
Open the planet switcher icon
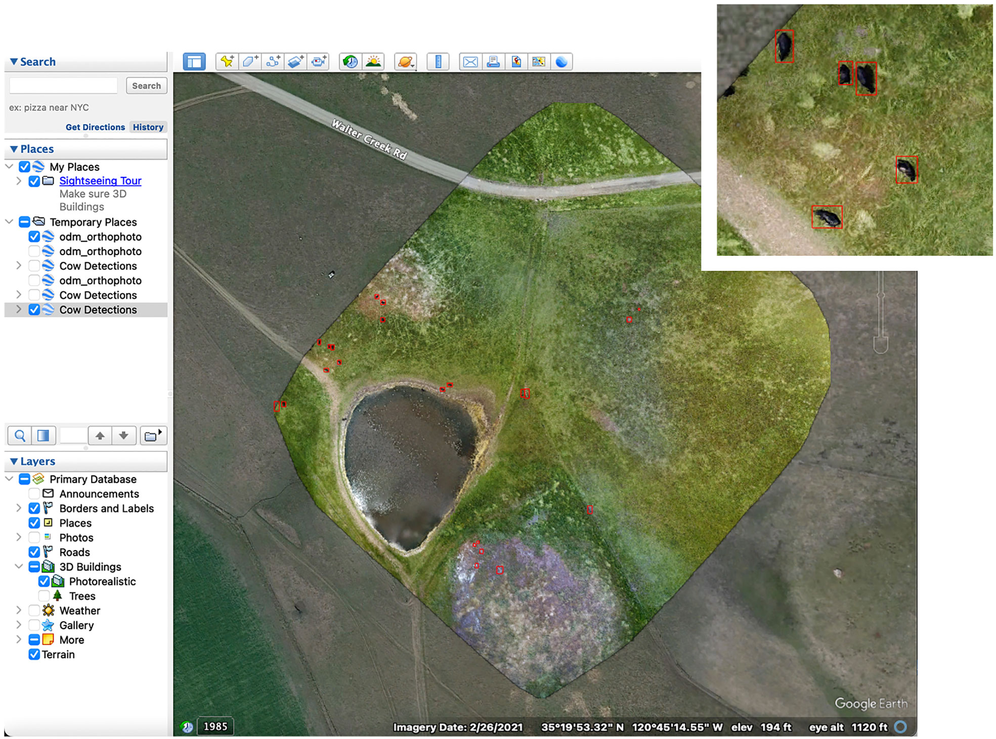click(x=405, y=62)
